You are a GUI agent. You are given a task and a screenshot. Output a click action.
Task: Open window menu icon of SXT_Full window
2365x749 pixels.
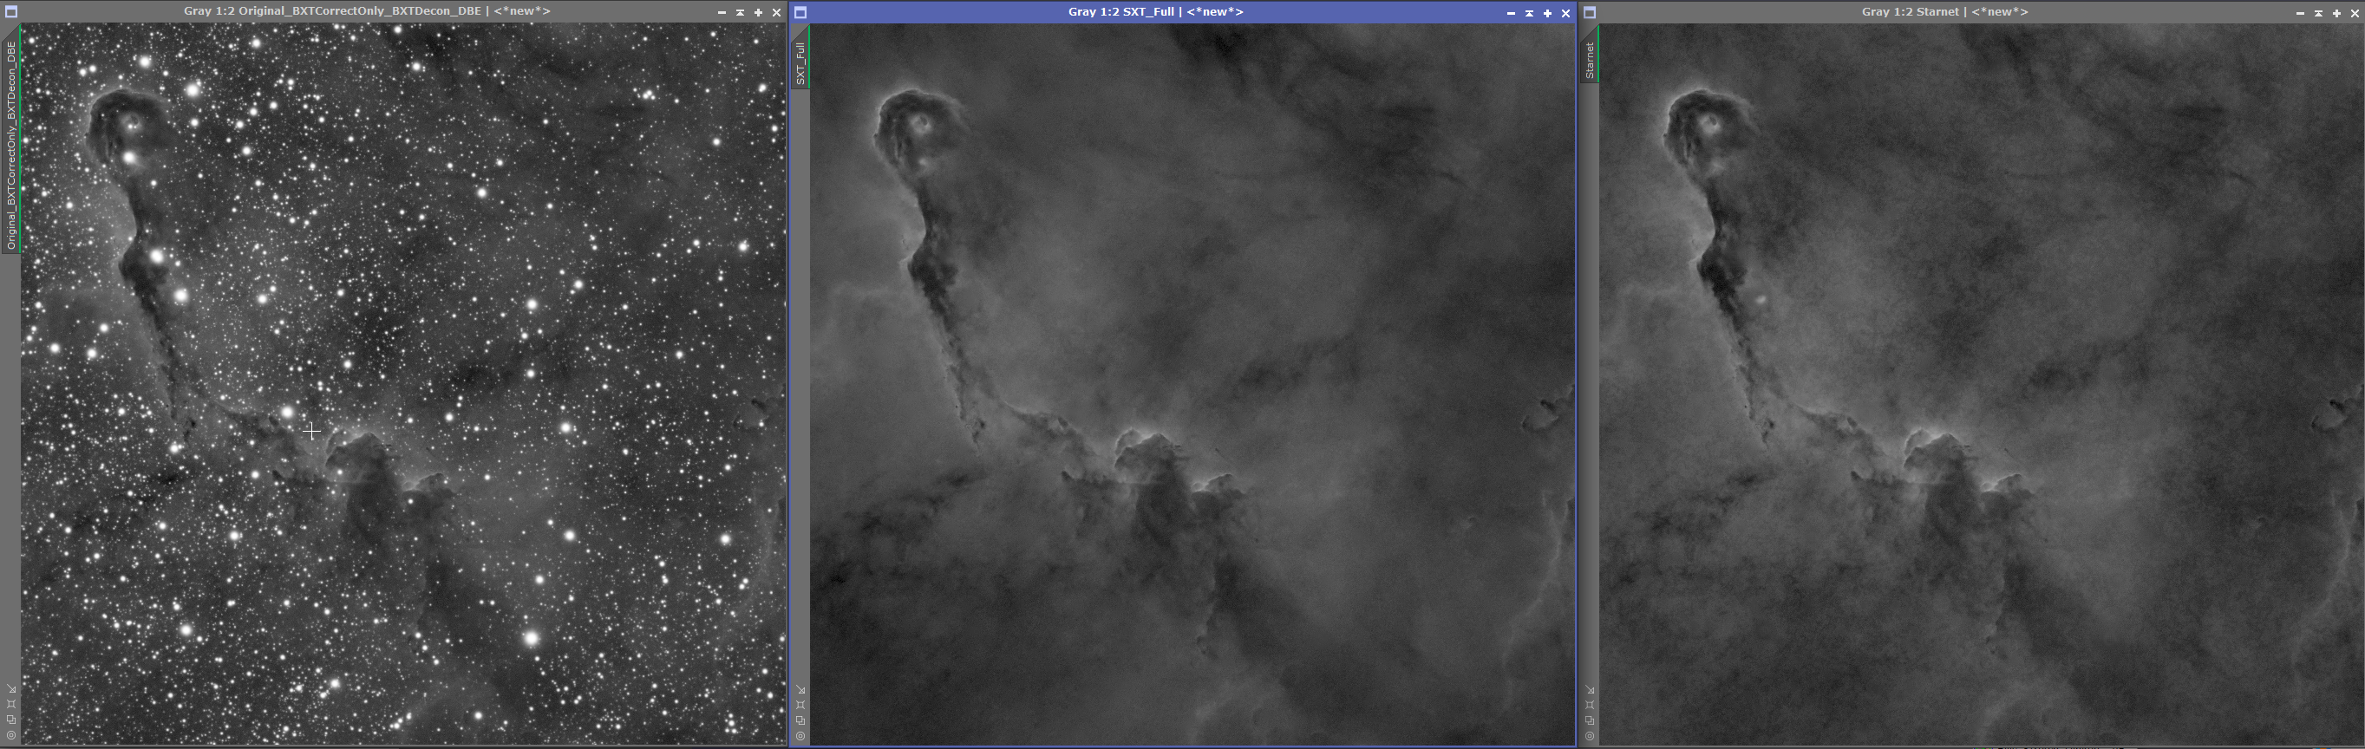[x=800, y=13]
